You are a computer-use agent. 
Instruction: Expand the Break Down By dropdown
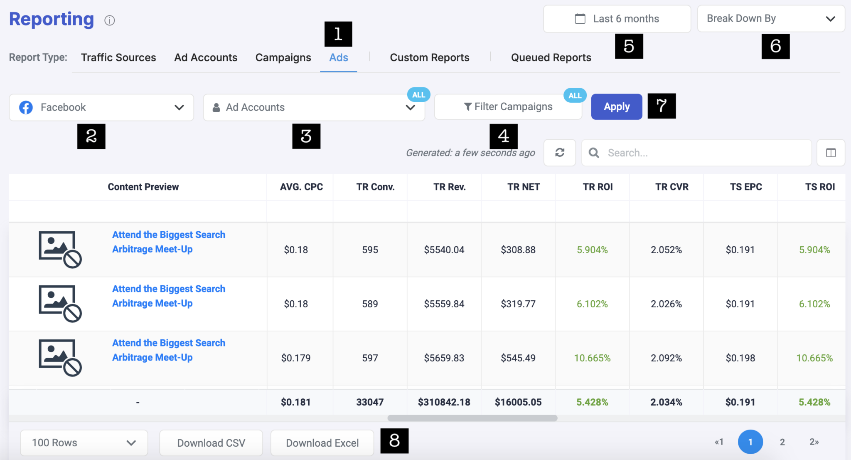(x=831, y=19)
